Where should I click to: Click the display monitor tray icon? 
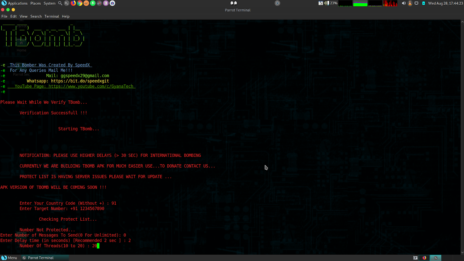coord(416,3)
